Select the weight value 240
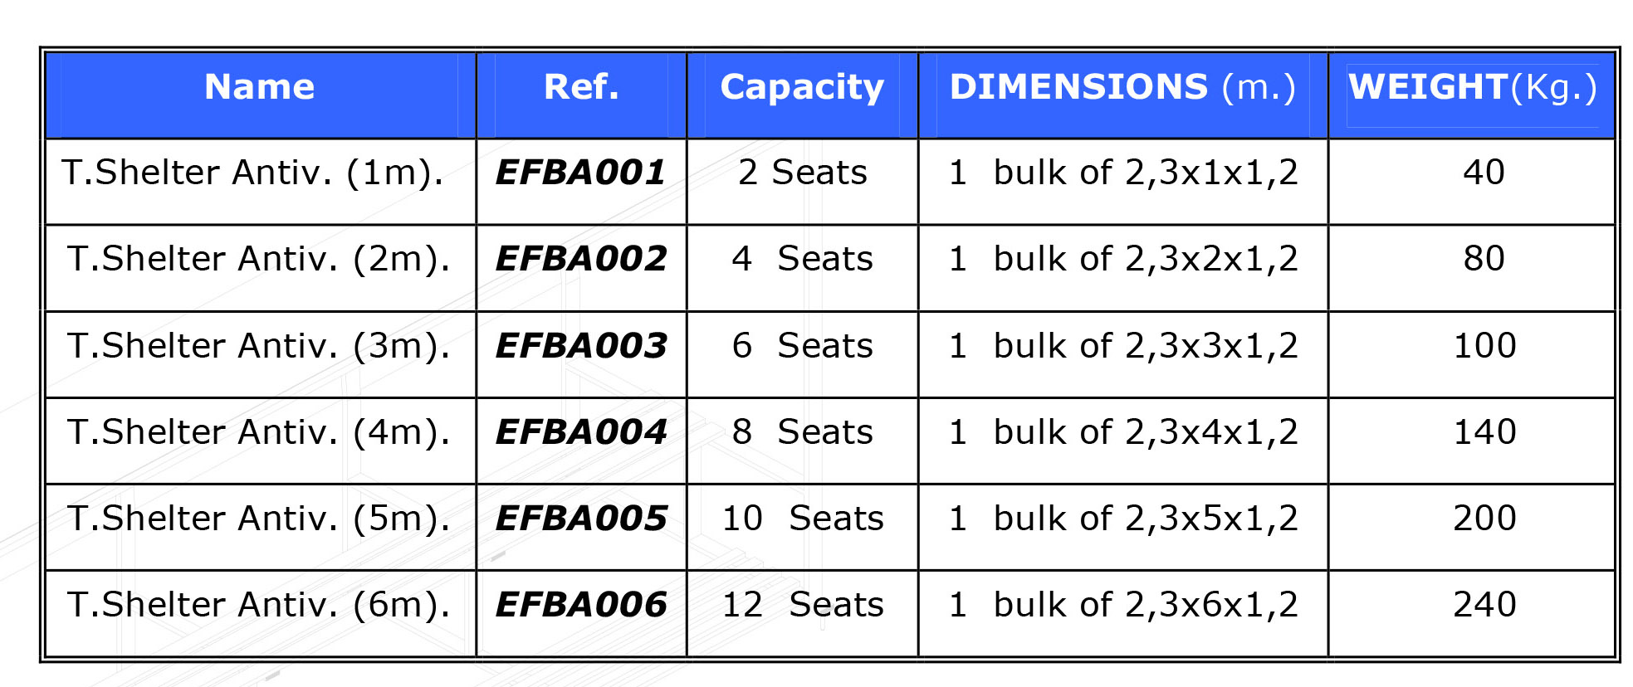Image resolution: width=1633 pixels, height=687 pixels. (x=1484, y=605)
